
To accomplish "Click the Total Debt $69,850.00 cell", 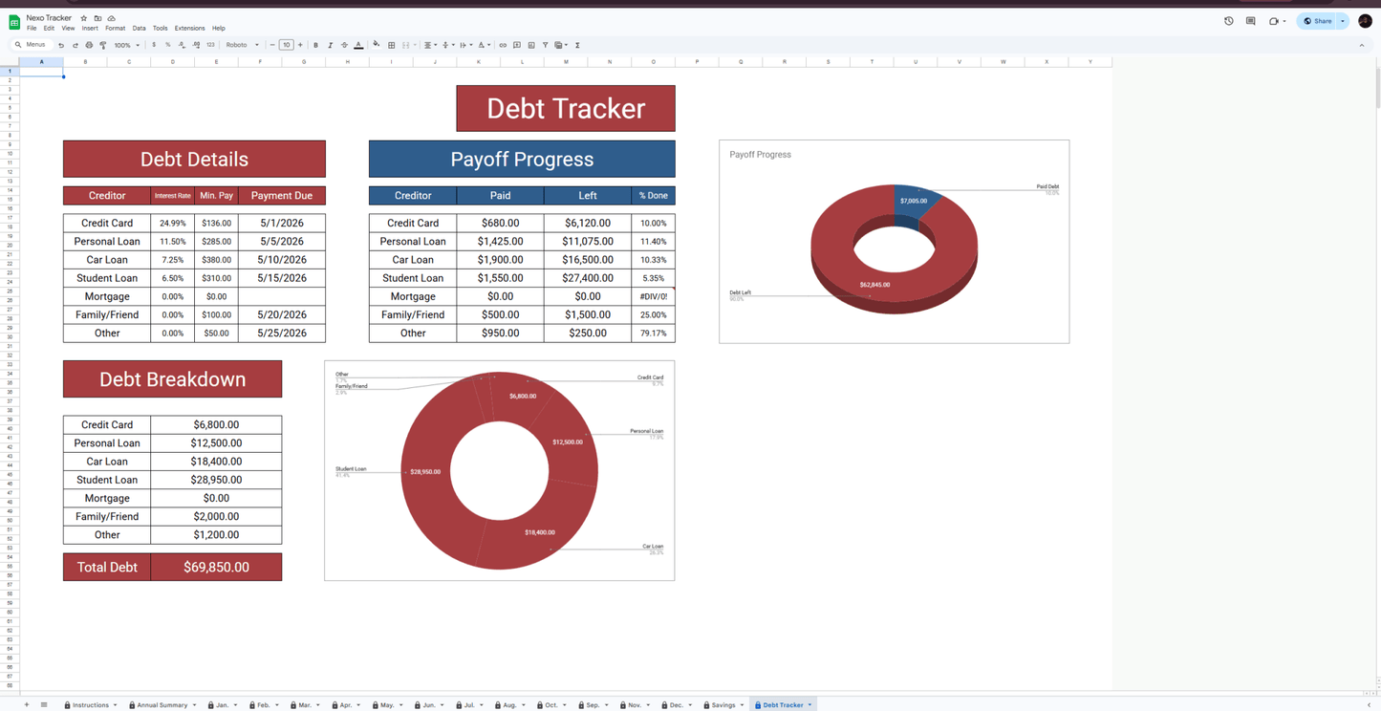I will 216,567.
